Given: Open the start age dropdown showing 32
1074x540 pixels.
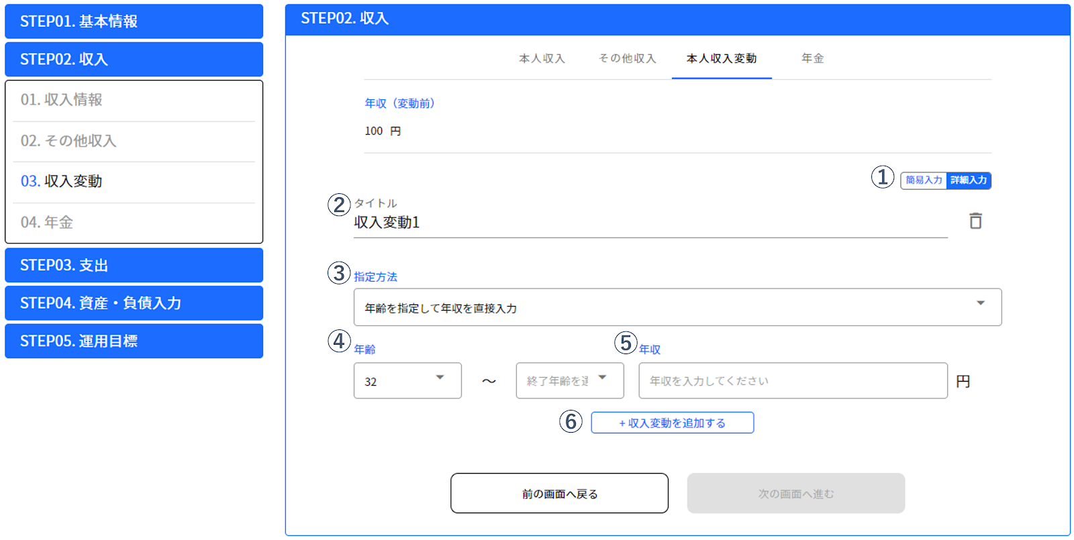Looking at the screenshot, I should [x=407, y=381].
